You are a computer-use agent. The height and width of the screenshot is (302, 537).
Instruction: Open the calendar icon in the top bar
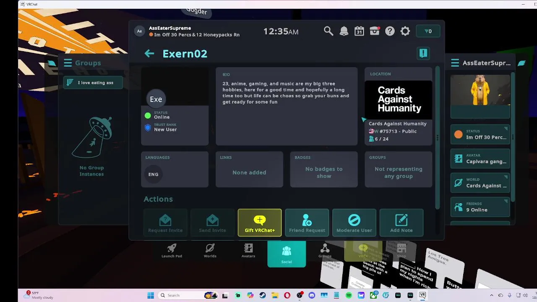359,31
